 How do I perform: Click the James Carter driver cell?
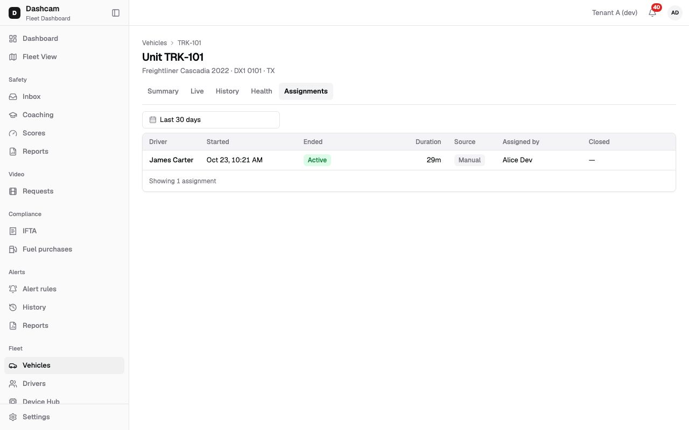point(171,160)
